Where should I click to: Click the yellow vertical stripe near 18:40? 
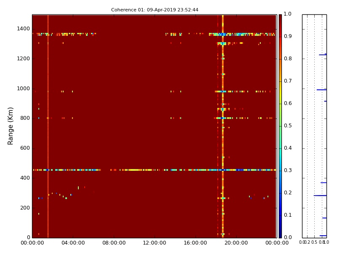(223, 126)
